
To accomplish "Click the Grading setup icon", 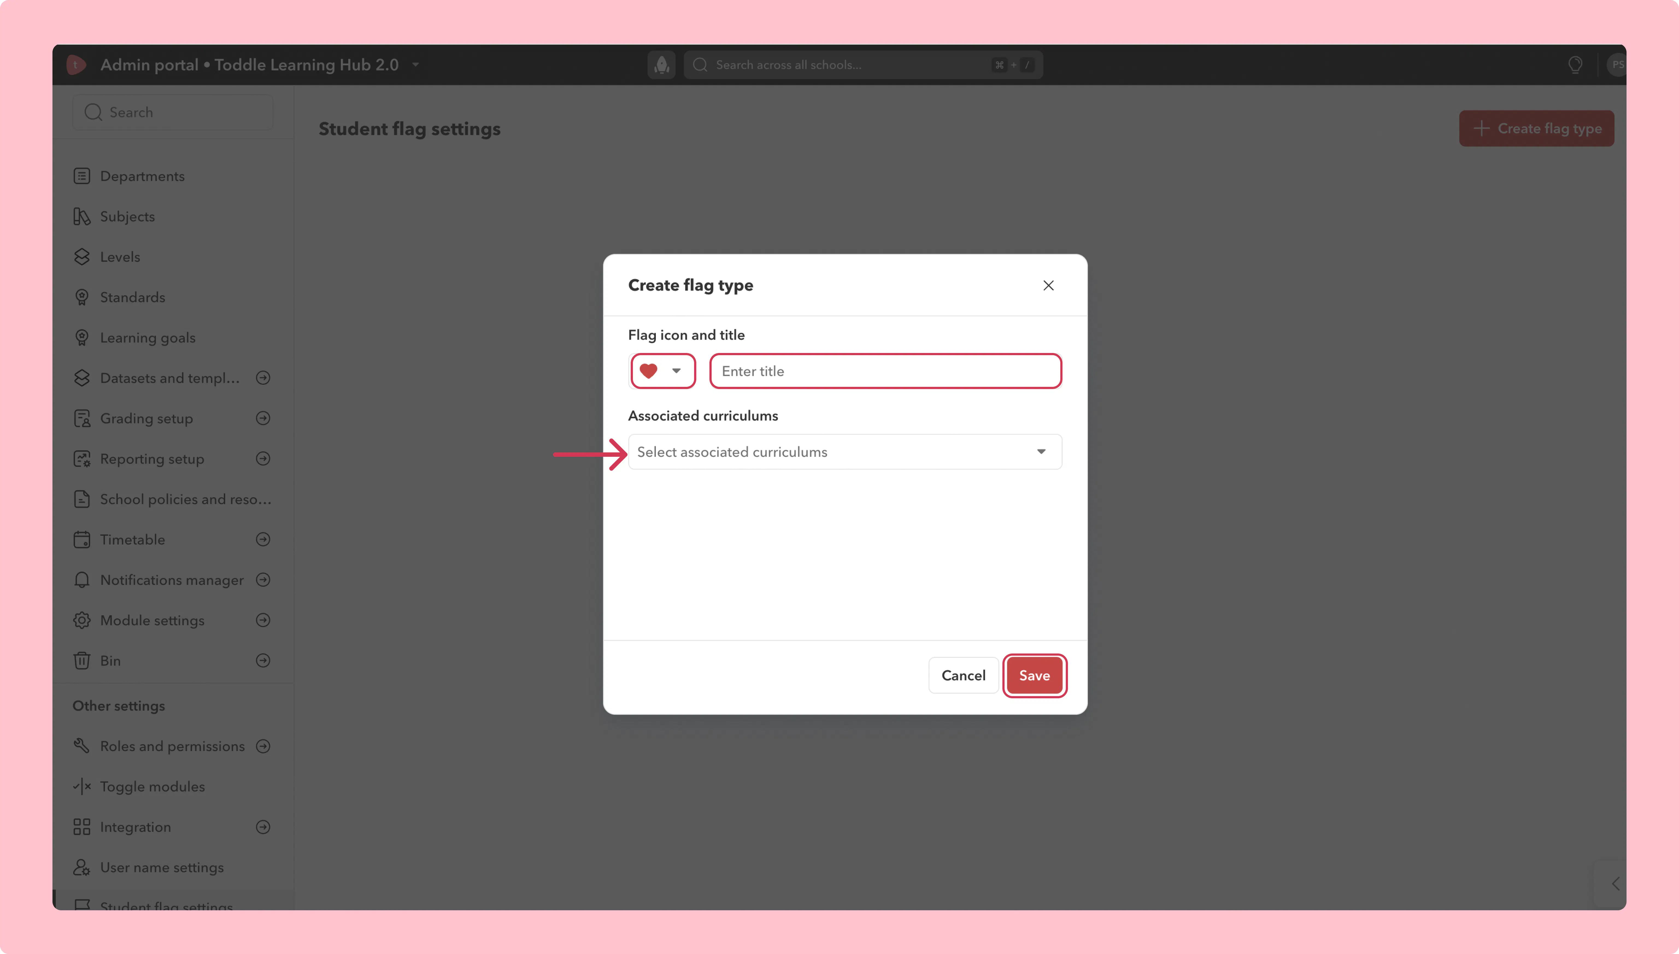I will 82,419.
